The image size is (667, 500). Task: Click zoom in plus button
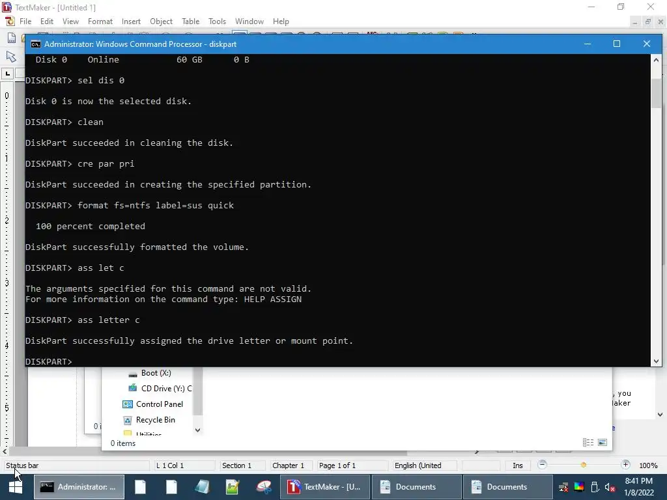click(x=625, y=465)
